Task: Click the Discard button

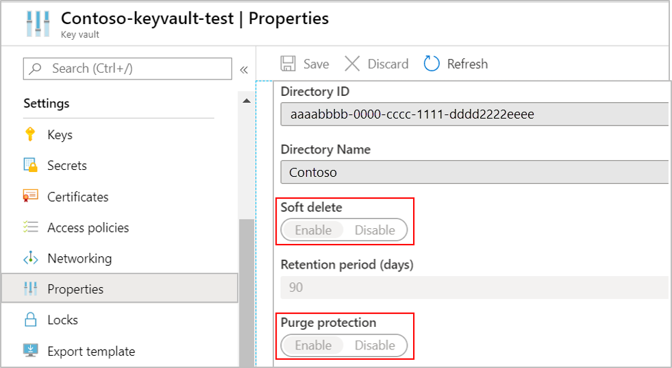Action: pos(377,64)
